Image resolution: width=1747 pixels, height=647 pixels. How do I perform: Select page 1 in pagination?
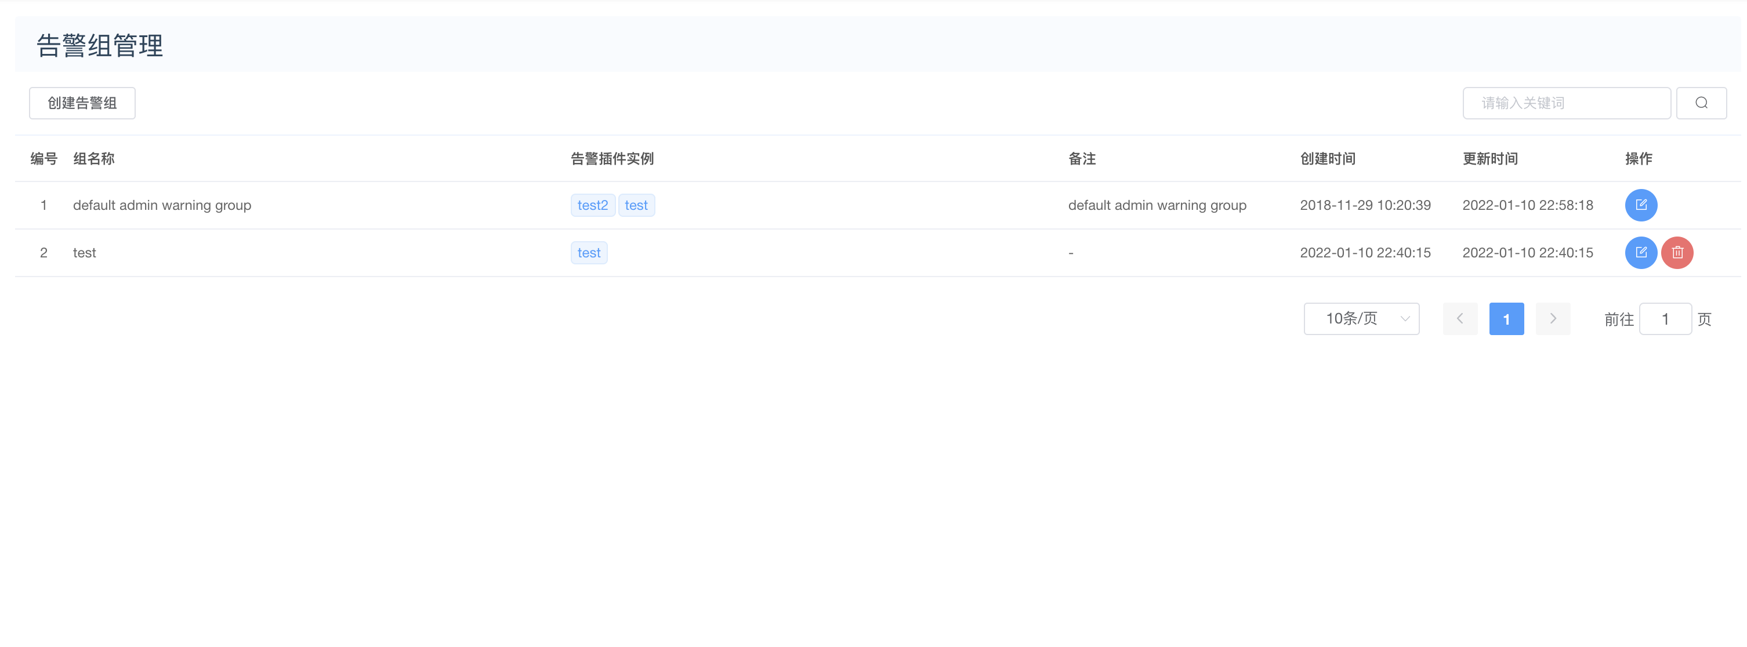pyautogui.click(x=1506, y=319)
